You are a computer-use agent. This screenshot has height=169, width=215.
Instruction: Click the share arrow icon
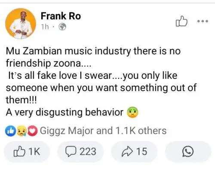(x=127, y=151)
